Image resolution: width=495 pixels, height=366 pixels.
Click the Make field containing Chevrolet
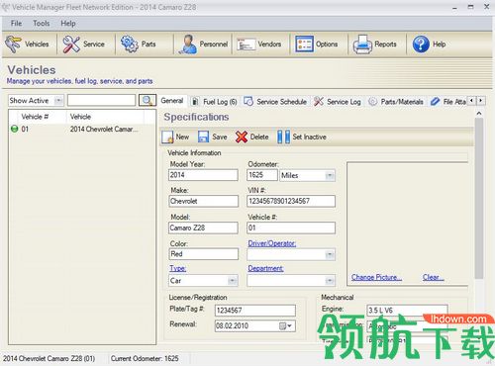[x=203, y=201]
